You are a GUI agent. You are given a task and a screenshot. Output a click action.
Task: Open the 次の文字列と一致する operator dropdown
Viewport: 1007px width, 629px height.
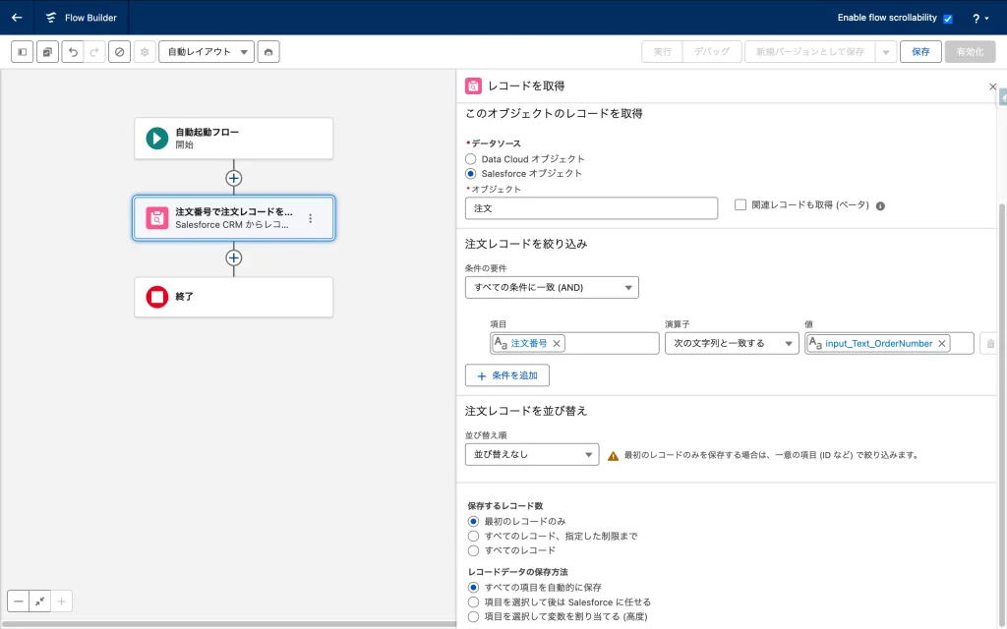[731, 343]
